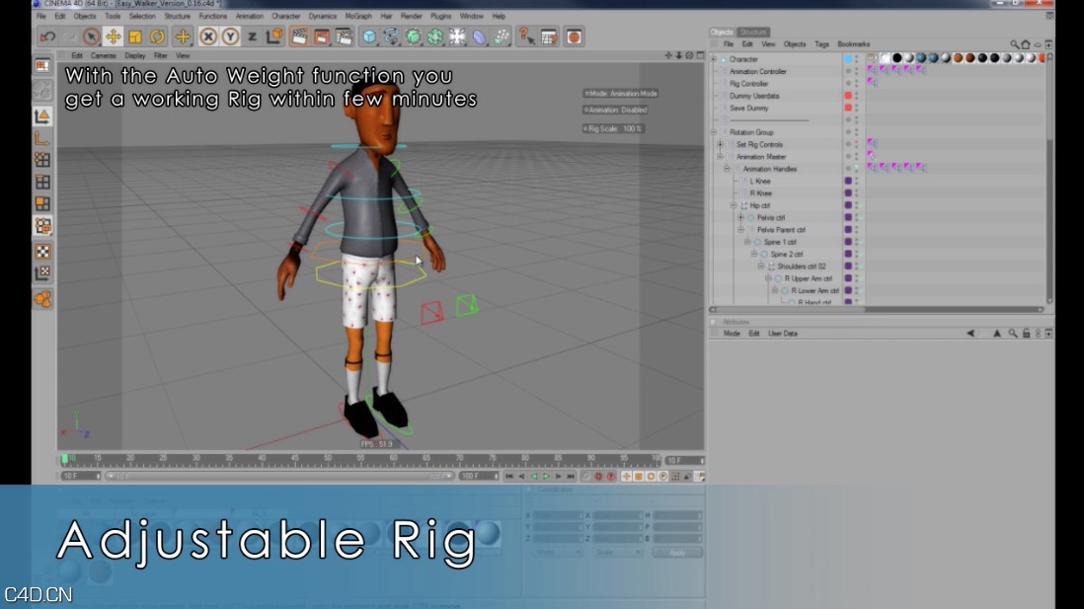
Task: Expand the Pelvis ctrl hierarchy
Action: click(741, 218)
